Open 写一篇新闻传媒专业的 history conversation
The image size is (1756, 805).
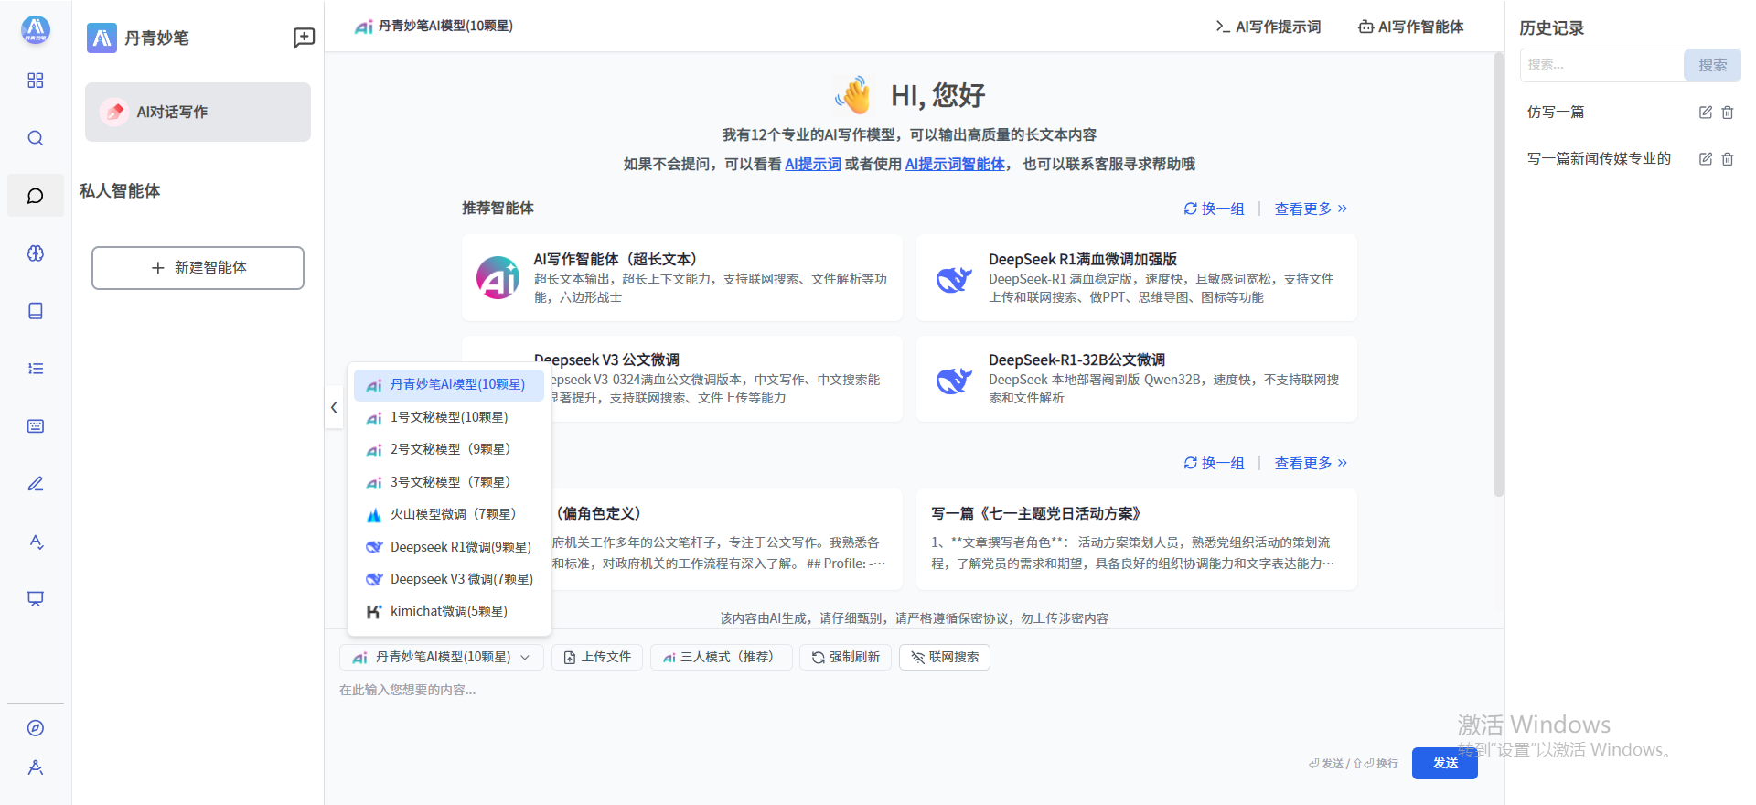pos(1599,159)
